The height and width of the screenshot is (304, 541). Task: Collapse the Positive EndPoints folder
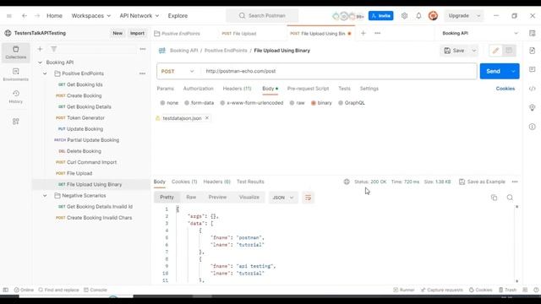click(x=45, y=73)
